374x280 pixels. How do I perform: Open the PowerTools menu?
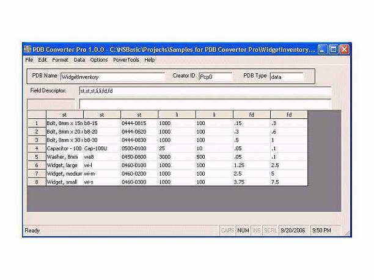click(x=126, y=60)
